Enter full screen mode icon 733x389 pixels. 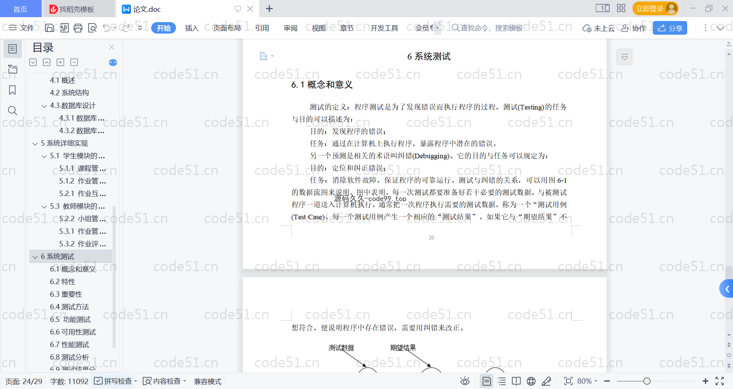tap(720, 381)
